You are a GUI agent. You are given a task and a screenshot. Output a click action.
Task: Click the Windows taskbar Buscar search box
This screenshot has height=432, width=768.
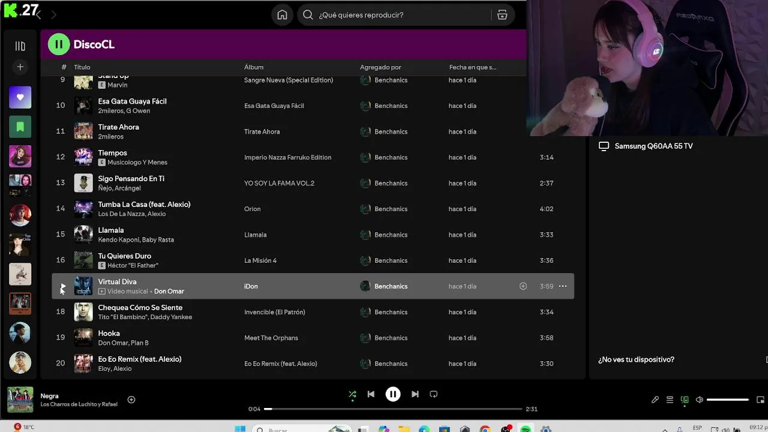pos(302,428)
